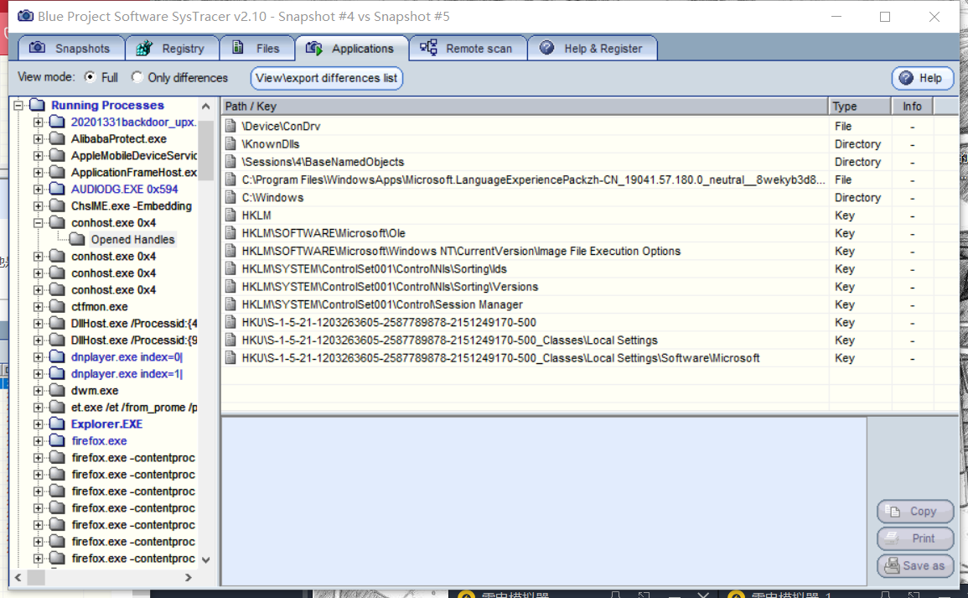Click the Save as button

click(915, 565)
